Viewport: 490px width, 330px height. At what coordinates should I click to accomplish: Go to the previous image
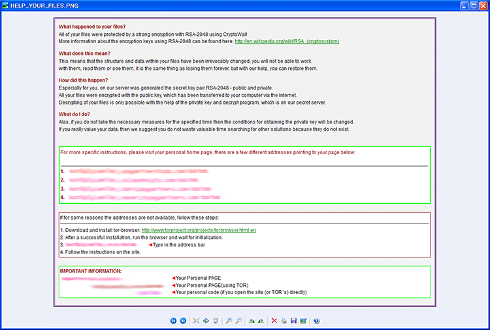(173, 321)
